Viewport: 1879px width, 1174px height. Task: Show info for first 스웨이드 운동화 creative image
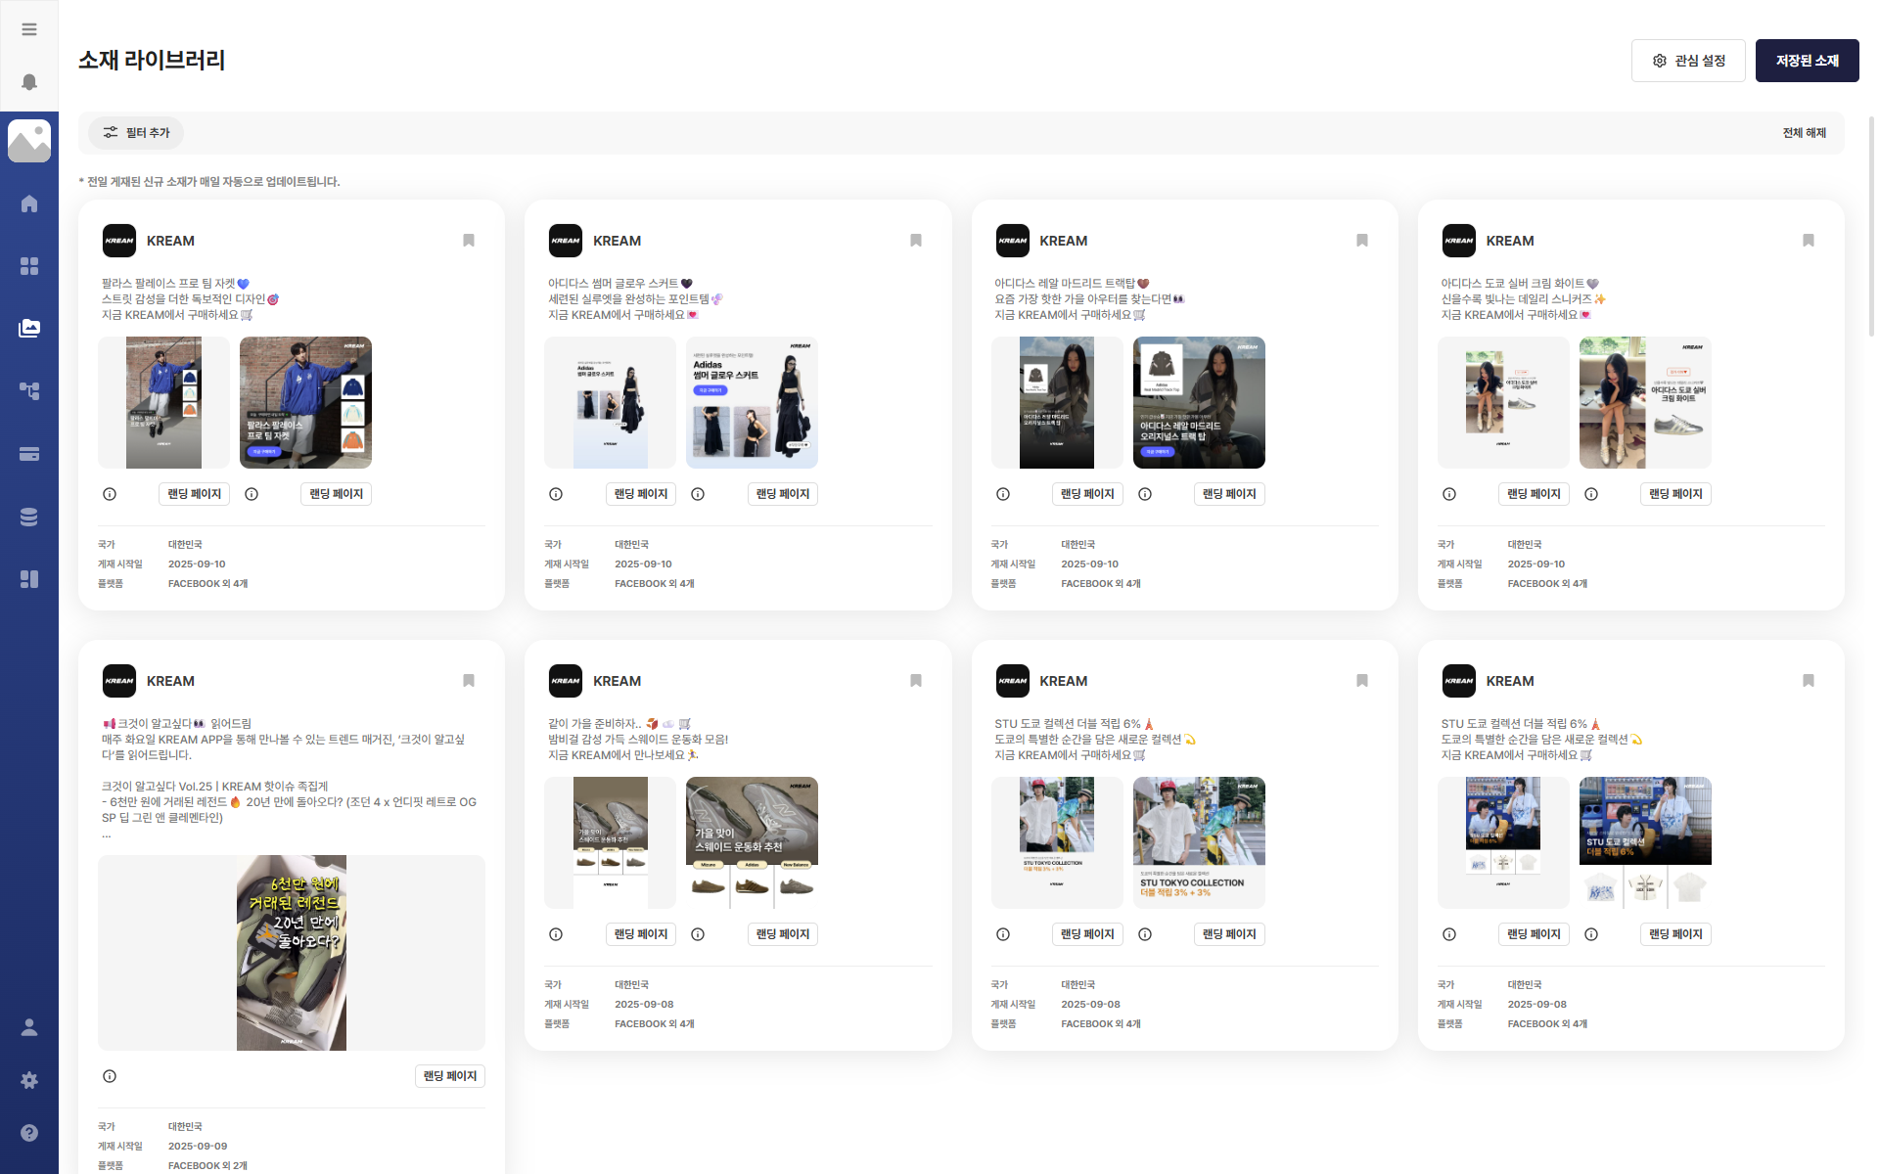pos(556,934)
